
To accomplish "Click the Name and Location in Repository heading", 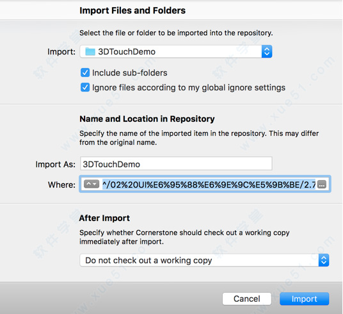I will tap(147, 119).
